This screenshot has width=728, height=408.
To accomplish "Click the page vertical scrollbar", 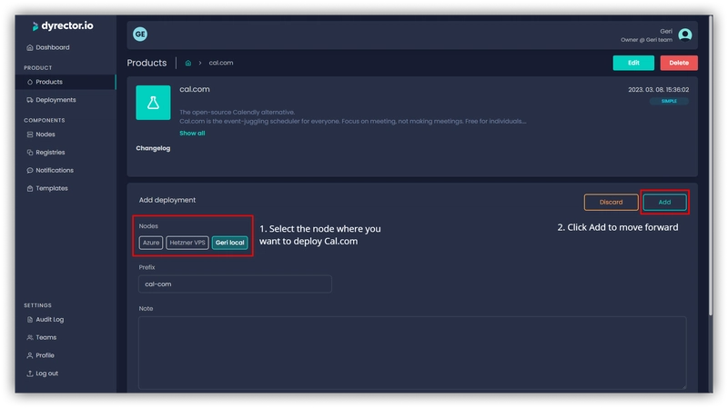I will click(x=710, y=167).
